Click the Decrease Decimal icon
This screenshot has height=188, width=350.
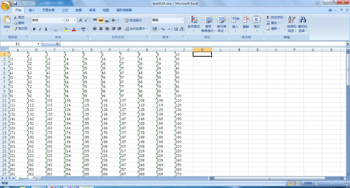[x=181, y=29]
